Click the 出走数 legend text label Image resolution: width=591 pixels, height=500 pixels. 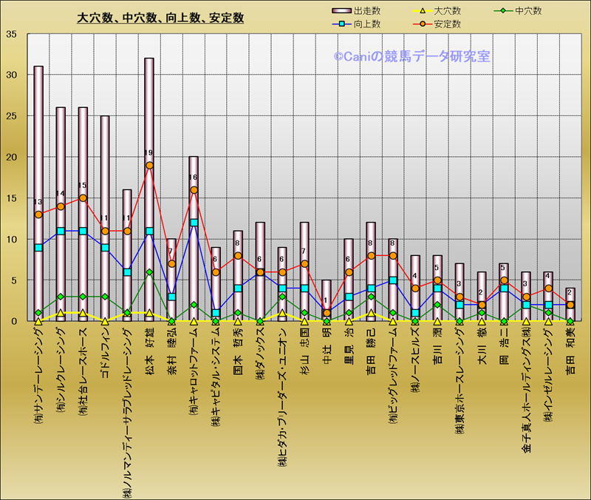(x=368, y=11)
